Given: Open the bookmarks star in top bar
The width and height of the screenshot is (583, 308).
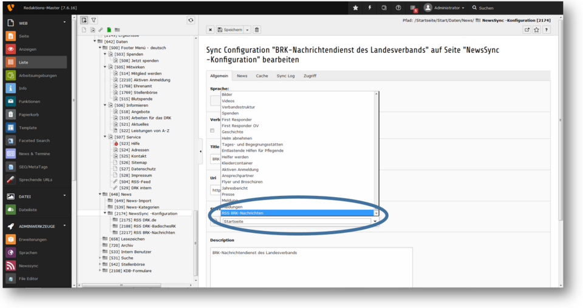Looking at the screenshot, I should point(355,8).
